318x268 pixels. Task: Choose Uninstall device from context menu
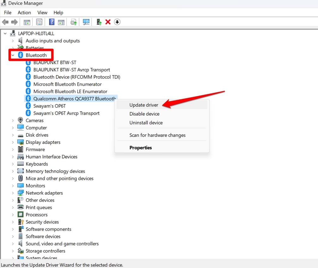coord(162,123)
